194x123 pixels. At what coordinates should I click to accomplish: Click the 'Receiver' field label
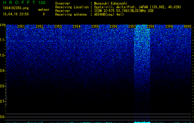click(x=63, y=11)
